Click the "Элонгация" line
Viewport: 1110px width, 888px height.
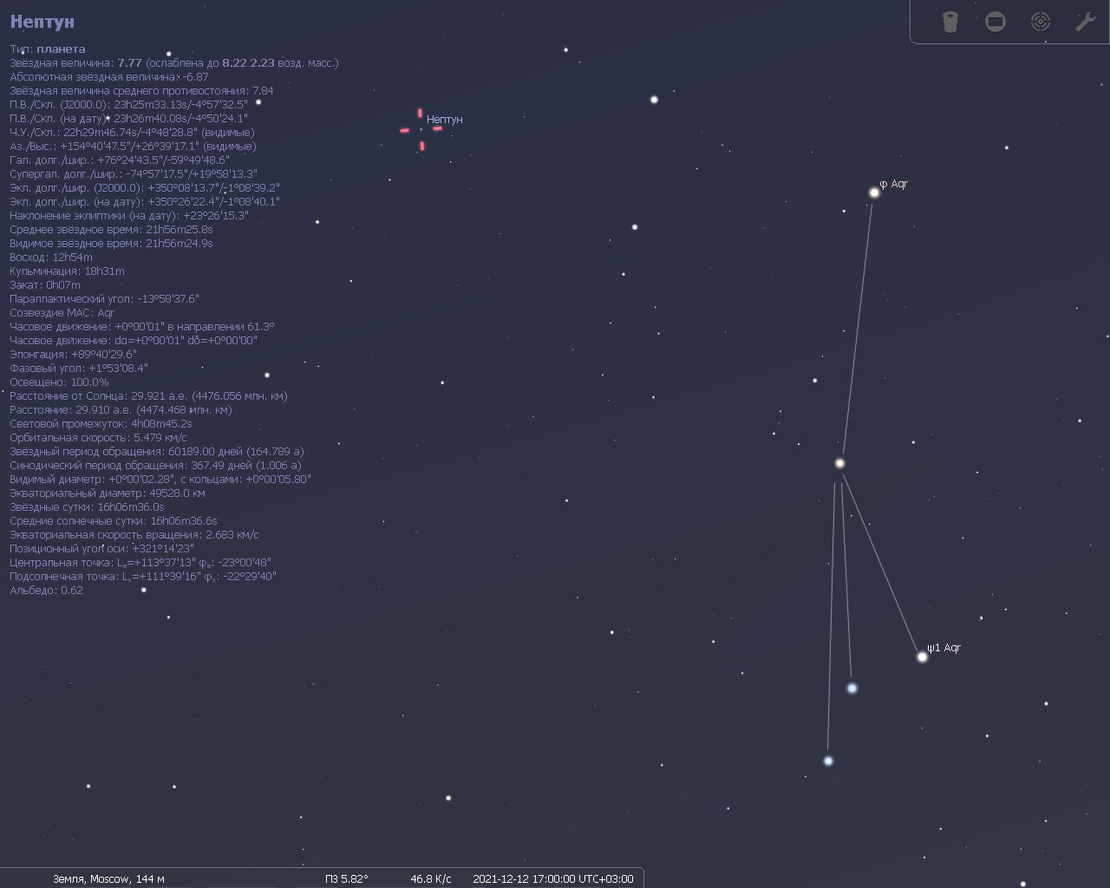pyautogui.click(x=73, y=355)
